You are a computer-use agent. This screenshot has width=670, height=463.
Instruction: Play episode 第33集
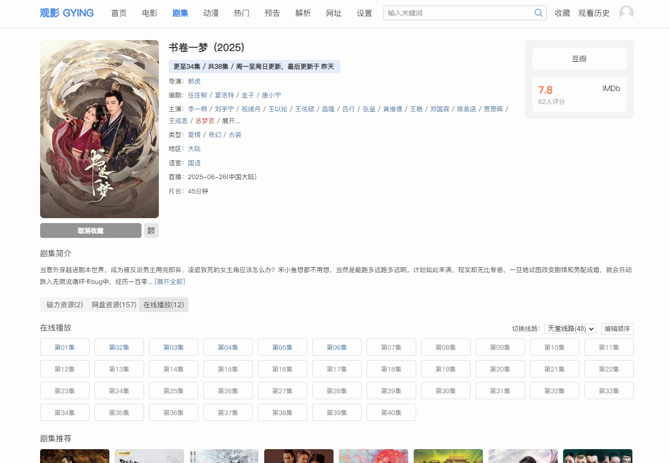point(609,391)
